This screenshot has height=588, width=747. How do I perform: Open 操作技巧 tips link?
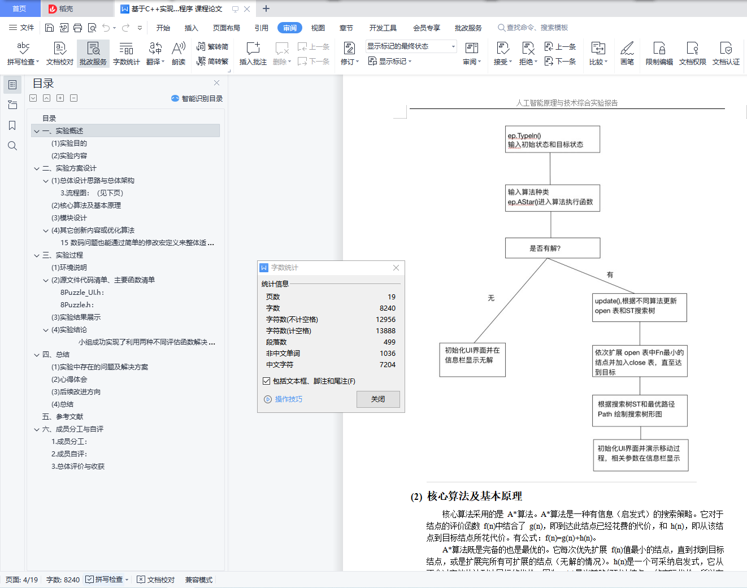284,399
